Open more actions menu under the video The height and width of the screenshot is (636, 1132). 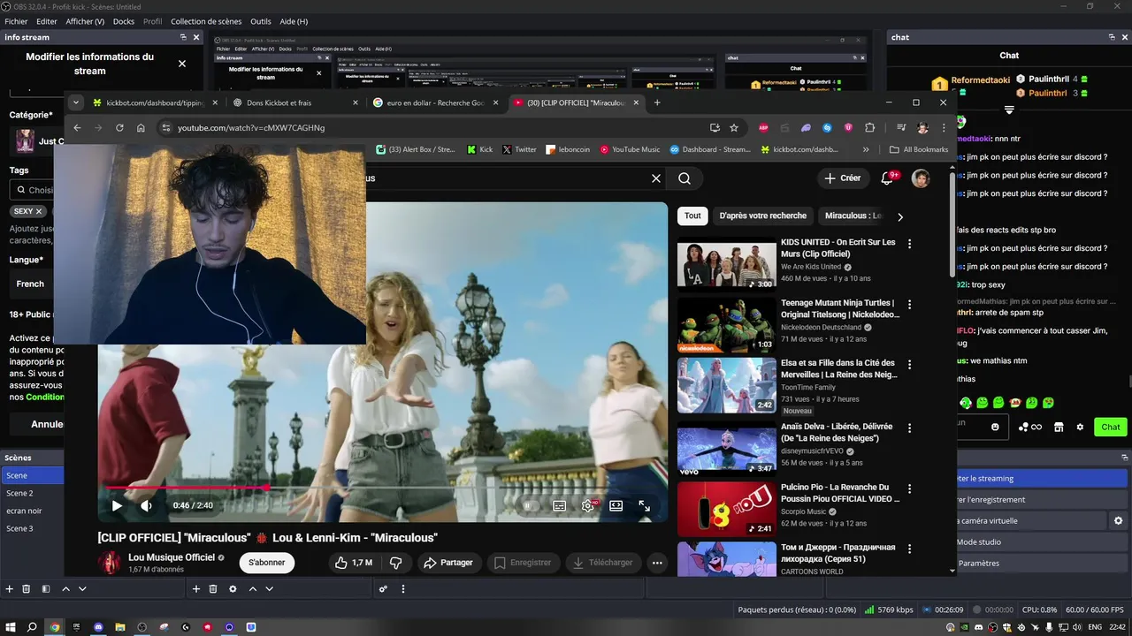(656, 563)
